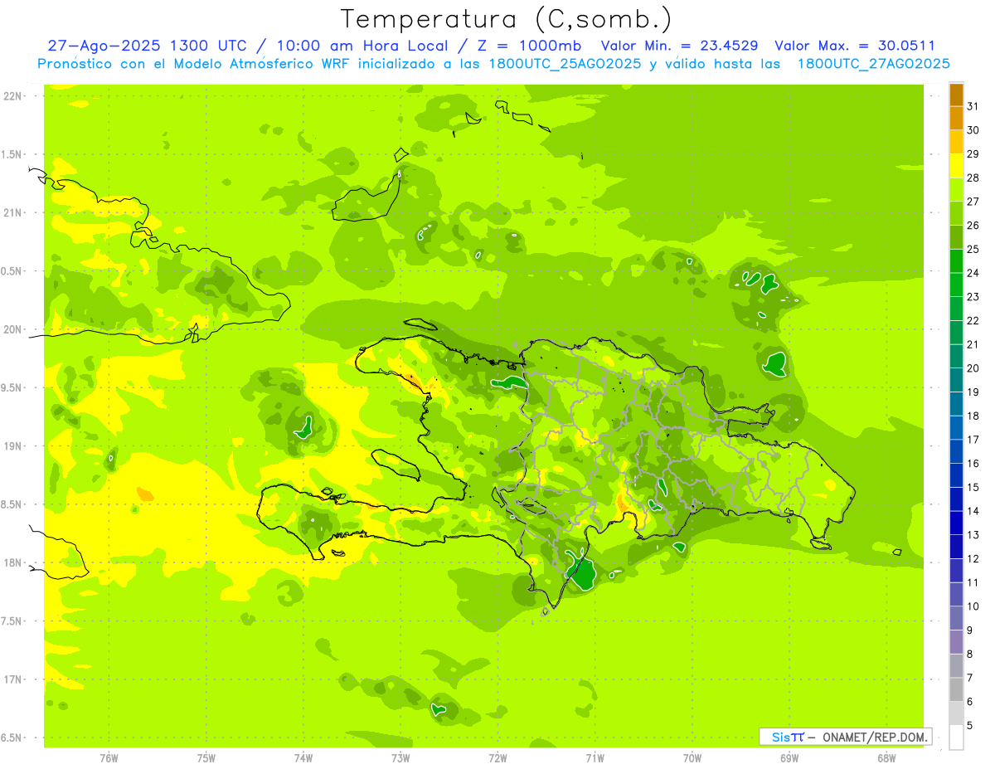Click the yellow 28–29 legend color band

(956, 166)
